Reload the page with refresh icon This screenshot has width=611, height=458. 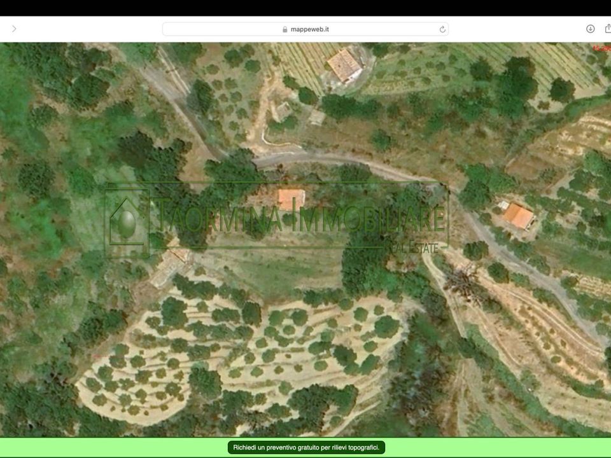(442, 30)
